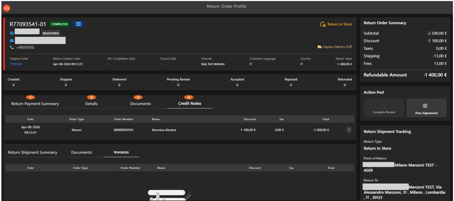Click the Return In Store icon
This screenshot has width=454, height=201.
pos(323,24)
